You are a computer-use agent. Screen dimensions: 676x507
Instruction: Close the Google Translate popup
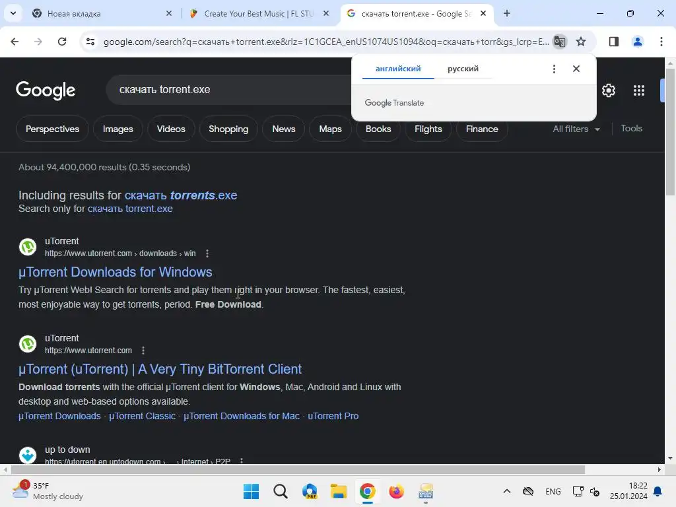(x=576, y=69)
